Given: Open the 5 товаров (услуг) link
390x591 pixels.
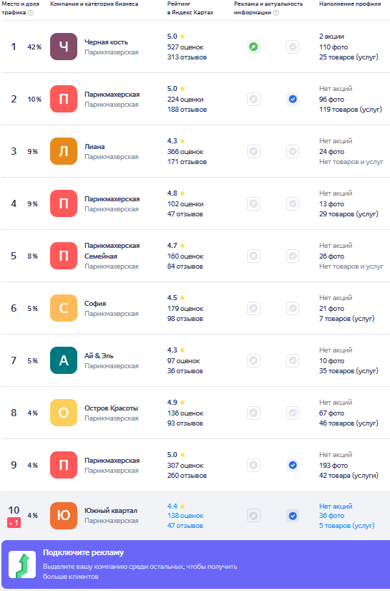Looking at the screenshot, I should coord(347,525).
